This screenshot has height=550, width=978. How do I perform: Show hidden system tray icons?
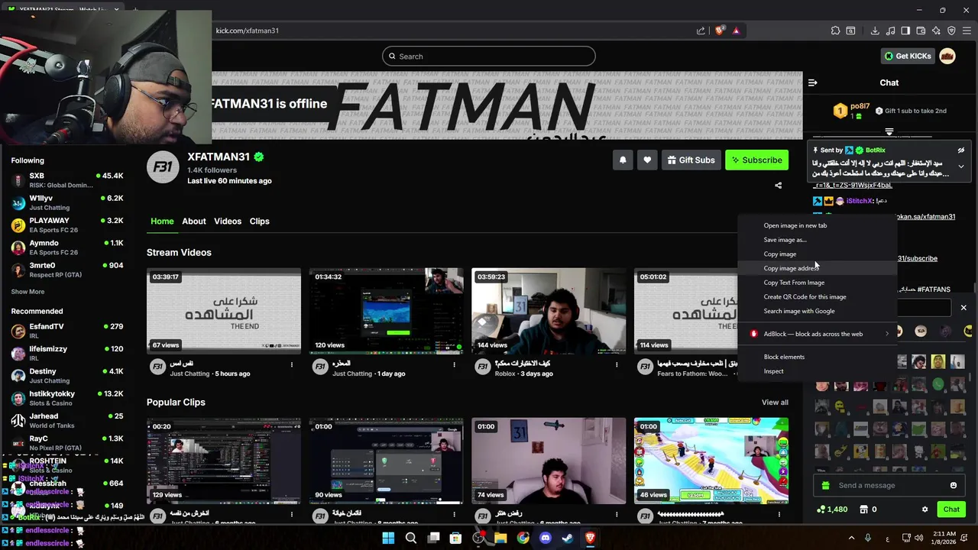tap(851, 539)
